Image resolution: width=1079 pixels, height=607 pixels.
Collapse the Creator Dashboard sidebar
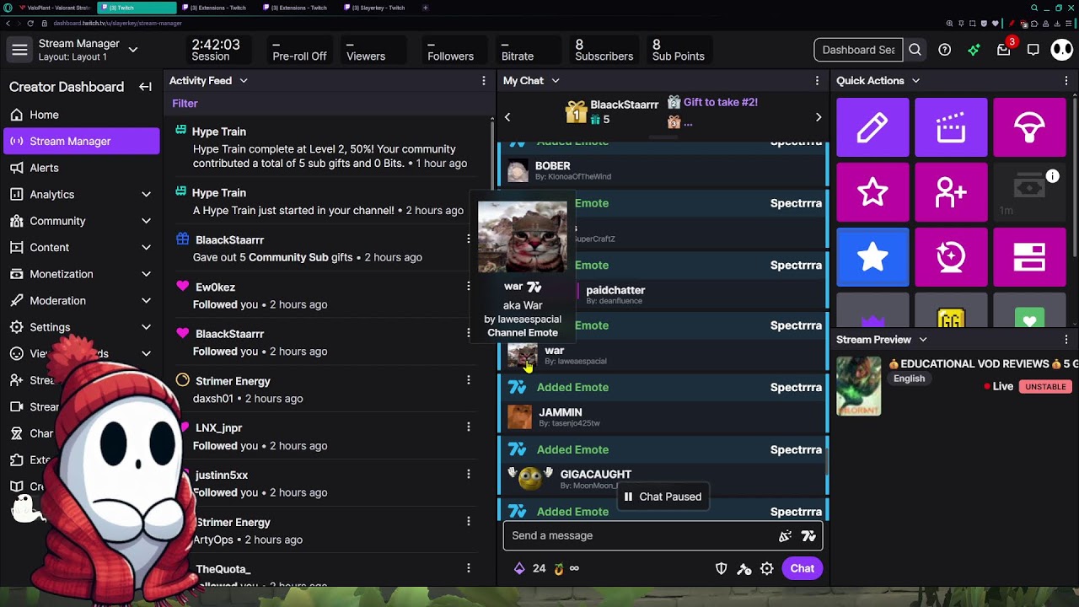pos(145,87)
